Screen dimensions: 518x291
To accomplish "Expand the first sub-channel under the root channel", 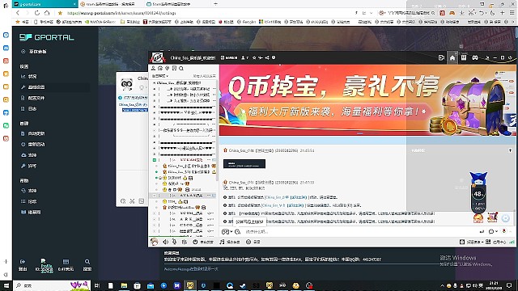I will (155, 89).
